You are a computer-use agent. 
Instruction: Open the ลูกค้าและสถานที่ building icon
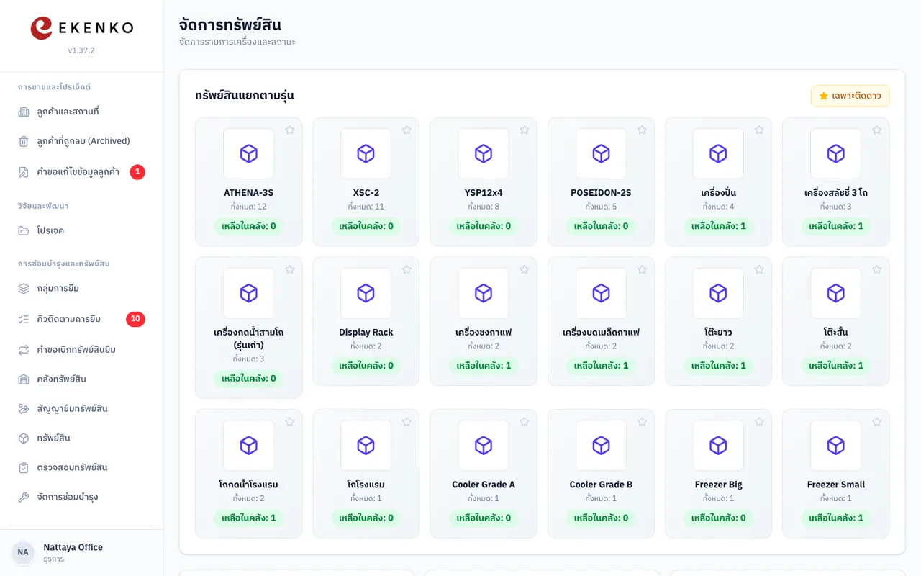point(24,112)
